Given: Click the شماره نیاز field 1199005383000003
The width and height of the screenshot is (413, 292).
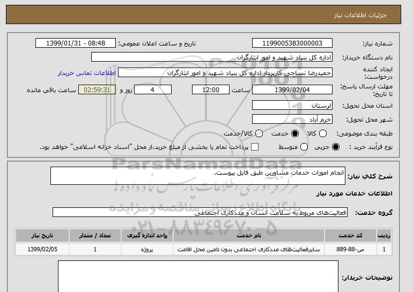Looking at the screenshot, I should (x=292, y=43).
